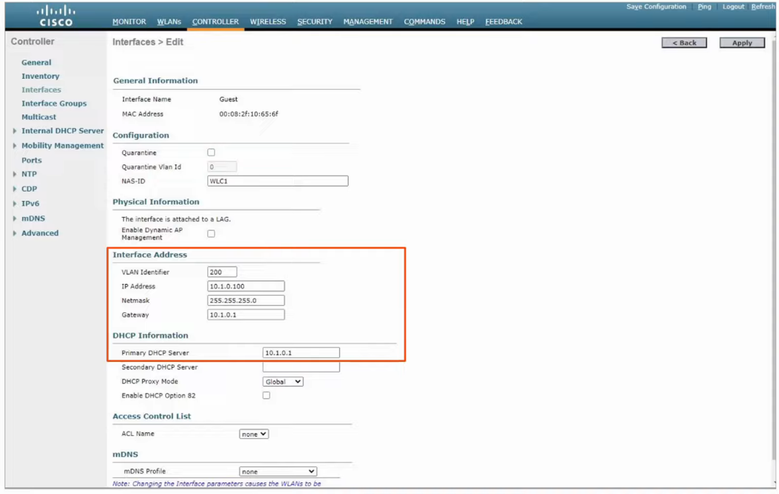The height and width of the screenshot is (494, 779).
Task: Expand the mDNS sidebar arrow
Action: point(15,219)
